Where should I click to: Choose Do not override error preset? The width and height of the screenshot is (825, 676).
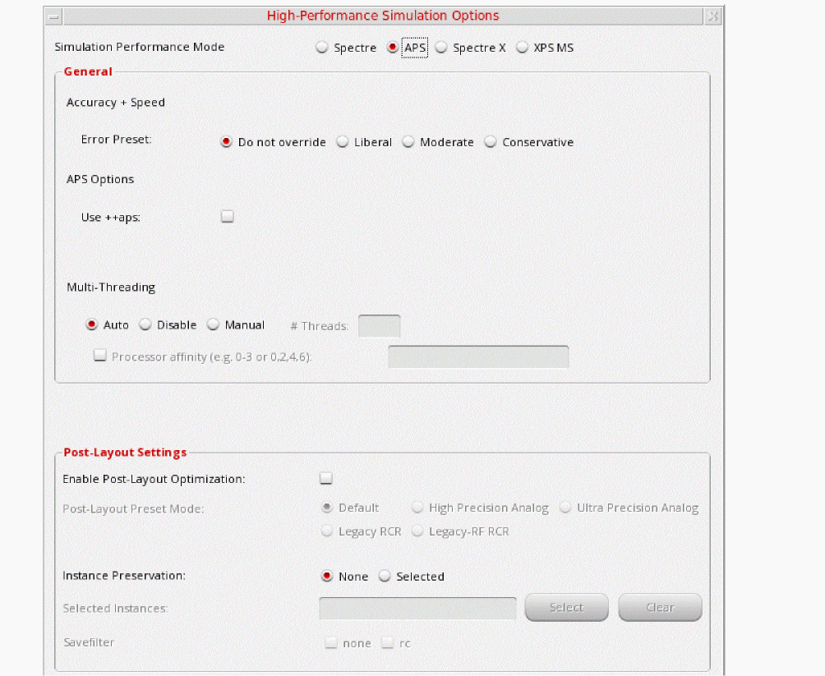tap(226, 142)
